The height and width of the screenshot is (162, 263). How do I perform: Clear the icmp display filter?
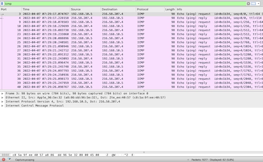pyautogui.click(x=248, y=3)
